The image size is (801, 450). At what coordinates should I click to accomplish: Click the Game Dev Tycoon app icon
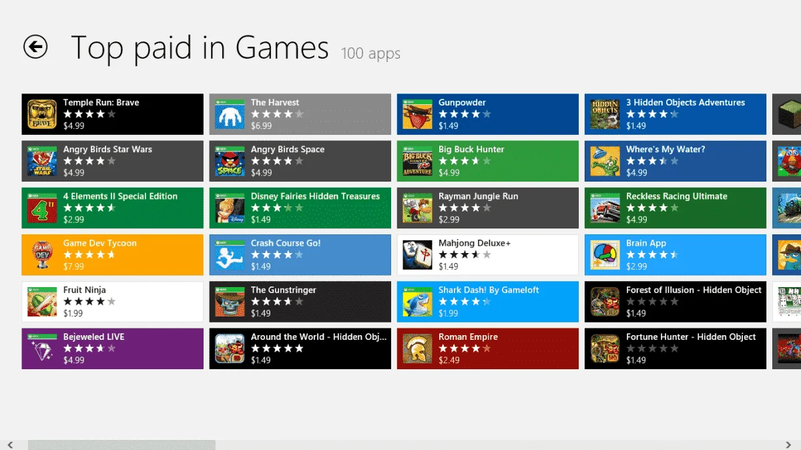point(42,254)
